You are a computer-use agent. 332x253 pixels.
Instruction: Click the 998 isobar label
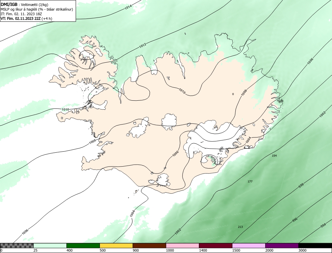tap(301, 185)
